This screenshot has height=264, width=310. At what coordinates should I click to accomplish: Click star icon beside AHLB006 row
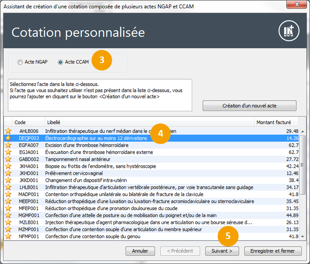coord(7,131)
